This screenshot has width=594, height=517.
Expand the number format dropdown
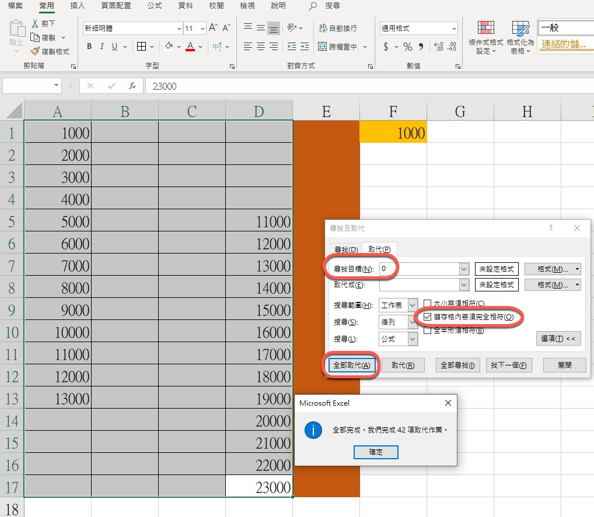[453, 29]
